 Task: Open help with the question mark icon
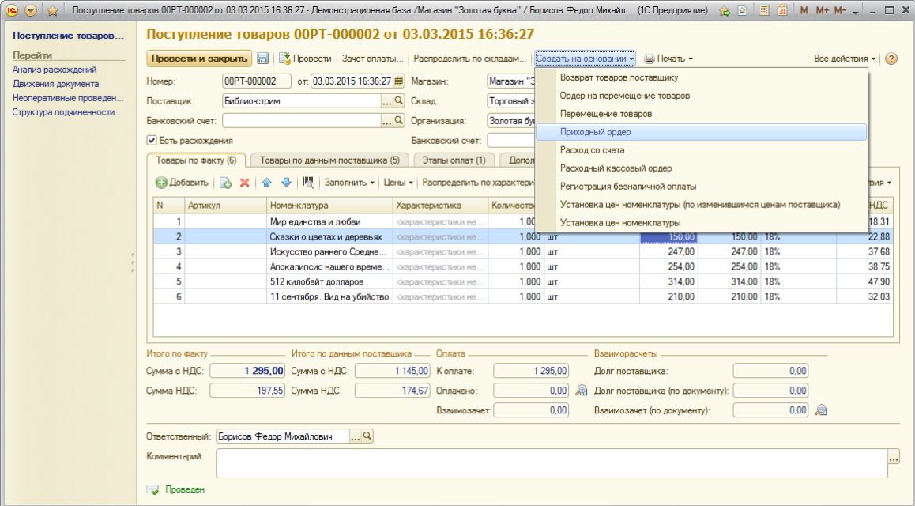tap(891, 59)
